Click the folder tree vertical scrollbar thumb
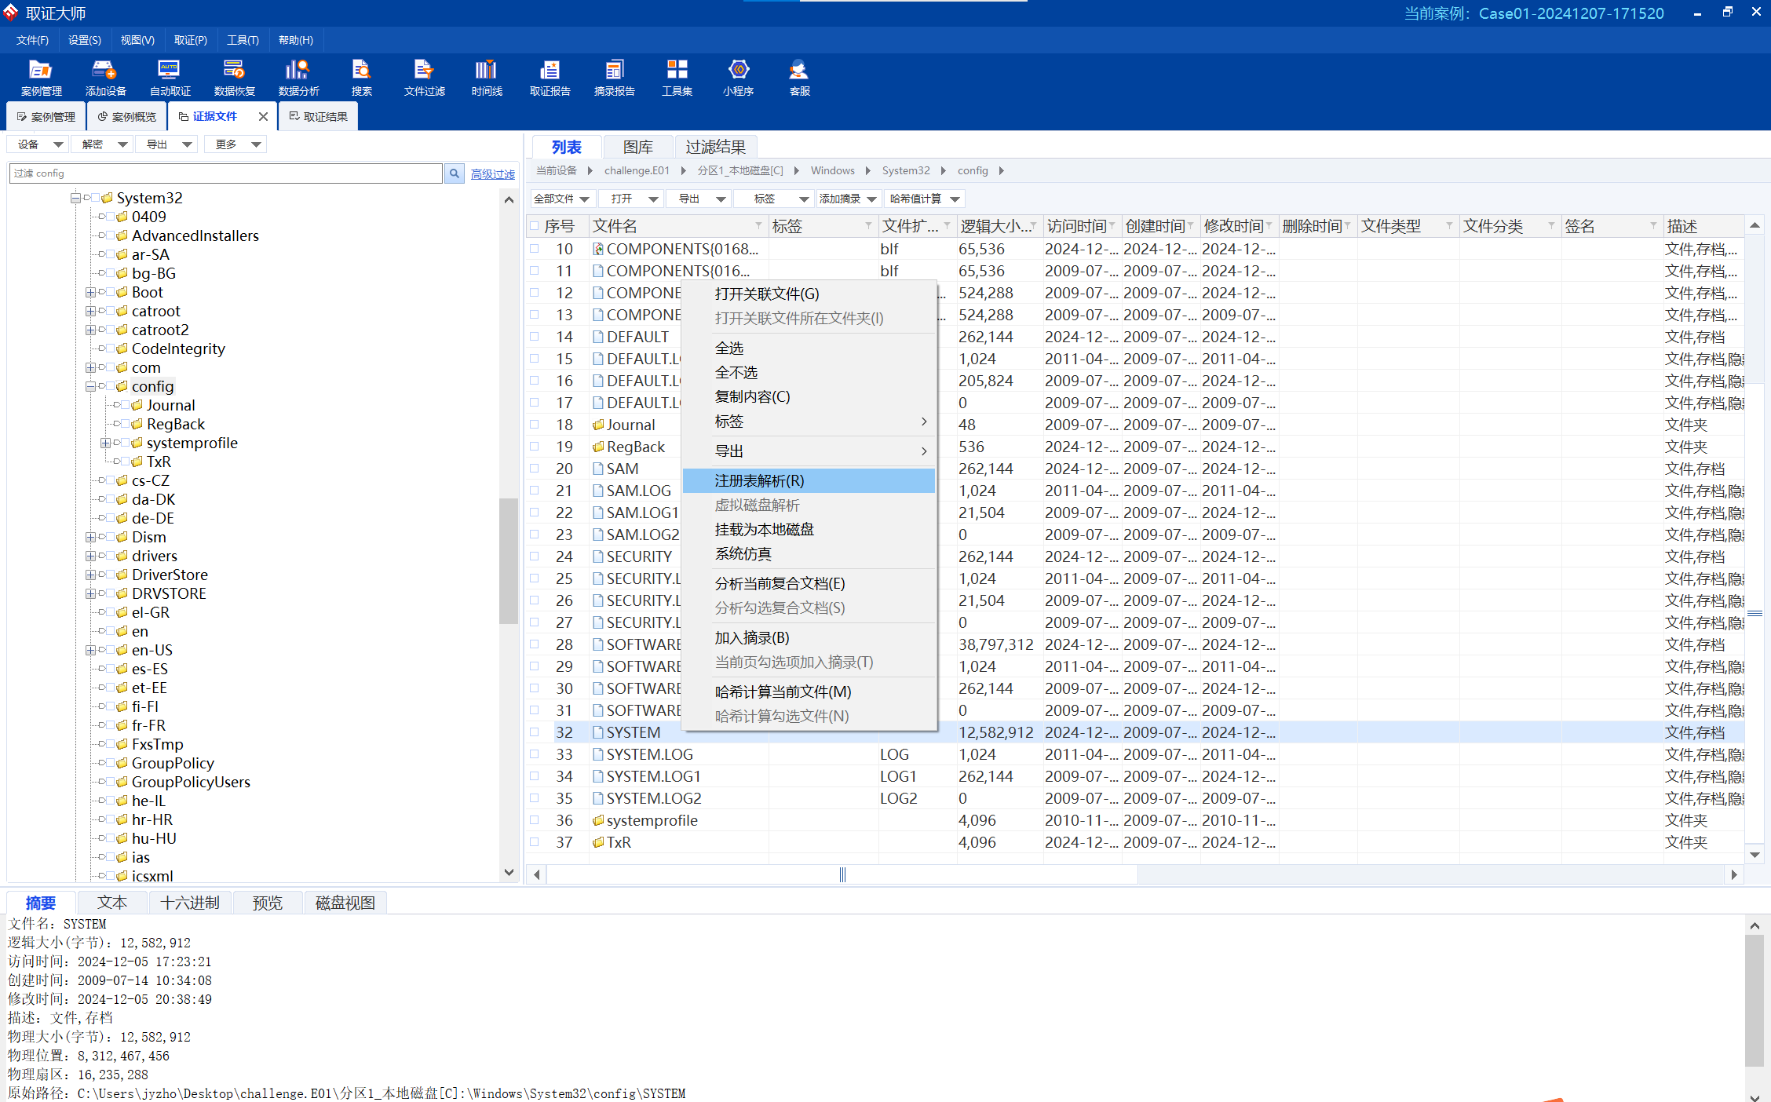Screen dimensions: 1771x1102 point(509,561)
